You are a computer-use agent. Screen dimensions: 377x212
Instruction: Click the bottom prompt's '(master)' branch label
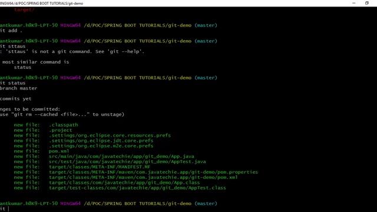tap(206, 204)
